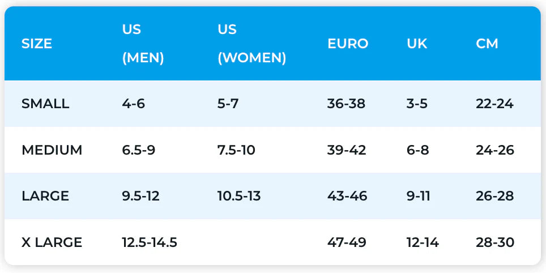The height and width of the screenshot is (273, 546).
Task: Click the 36-38 EURO size cell
Action: tap(346, 104)
